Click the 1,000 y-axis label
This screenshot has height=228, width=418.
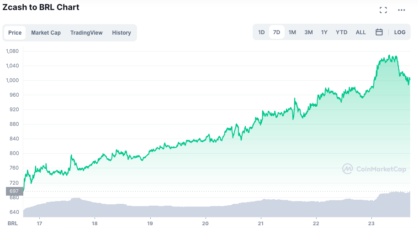pos(12,80)
